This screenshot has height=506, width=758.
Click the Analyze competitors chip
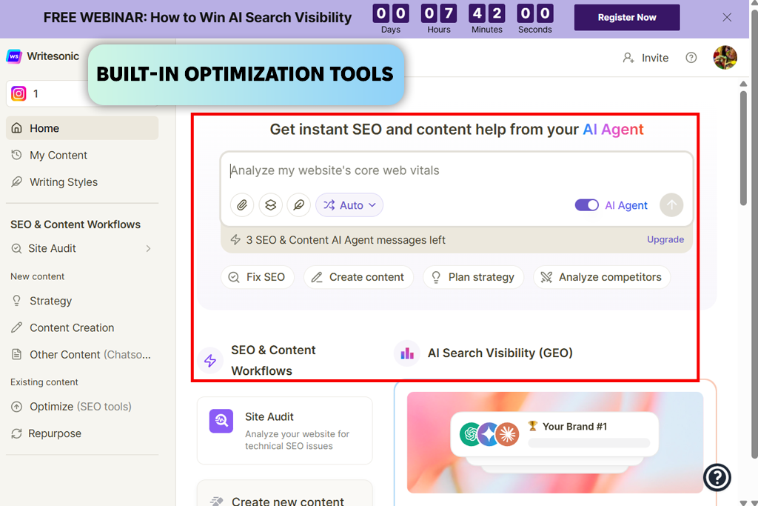602,277
